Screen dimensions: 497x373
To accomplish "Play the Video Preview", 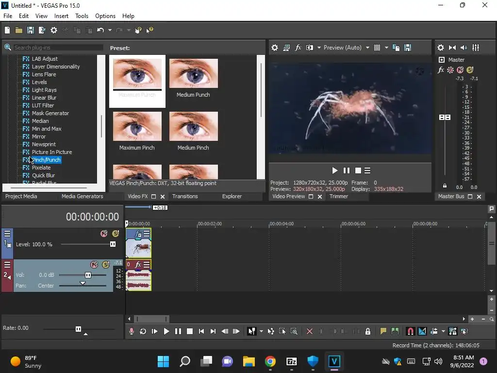I will tap(335, 170).
